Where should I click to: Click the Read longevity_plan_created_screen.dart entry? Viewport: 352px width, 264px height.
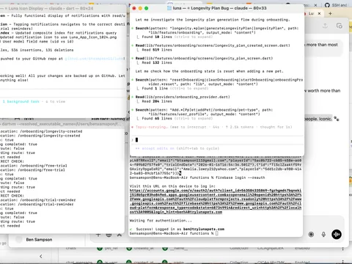[213, 45]
